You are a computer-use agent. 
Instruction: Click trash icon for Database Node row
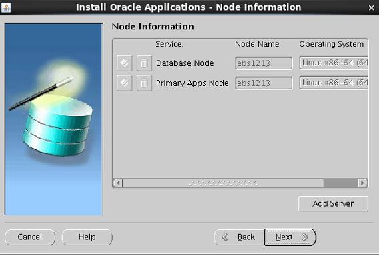(144, 63)
